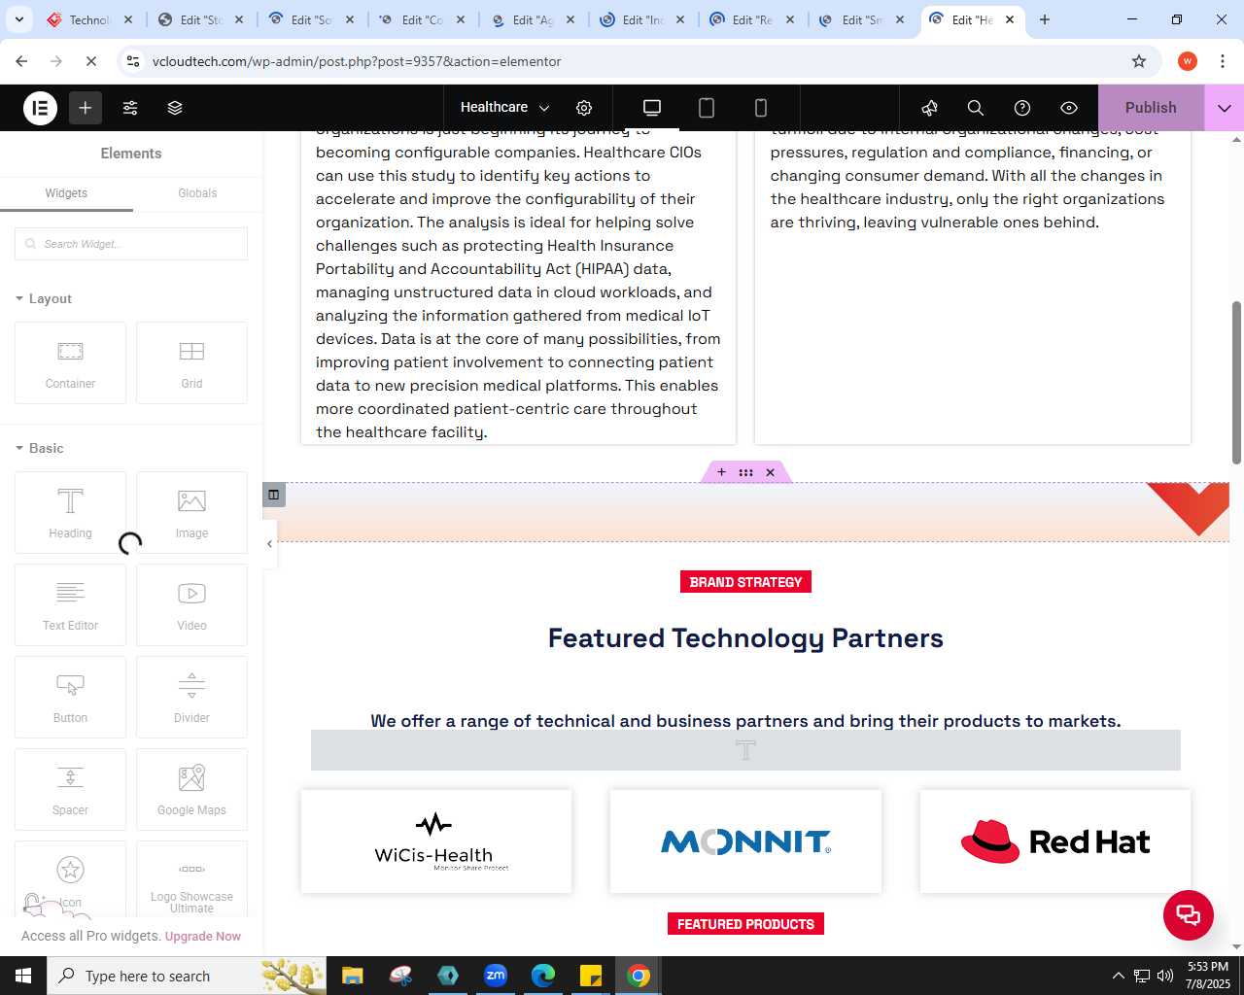Select the Logo Showcase Ultimate widget
This screenshot has height=995, width=1244.
tap(191, 879)
